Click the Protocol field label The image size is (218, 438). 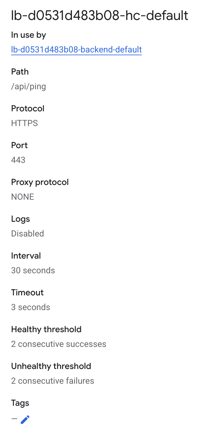[x=28, y=109]
